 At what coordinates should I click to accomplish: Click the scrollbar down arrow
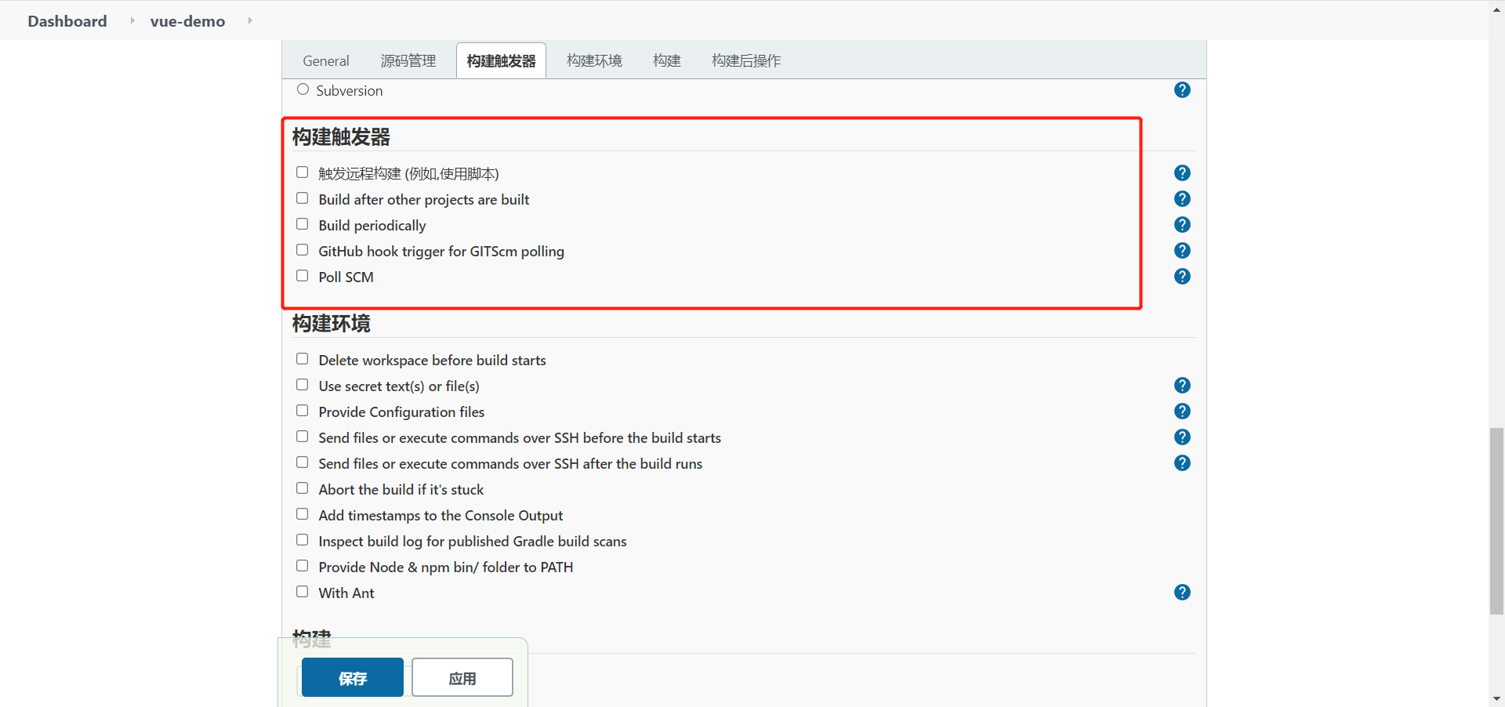[1496, 698]
